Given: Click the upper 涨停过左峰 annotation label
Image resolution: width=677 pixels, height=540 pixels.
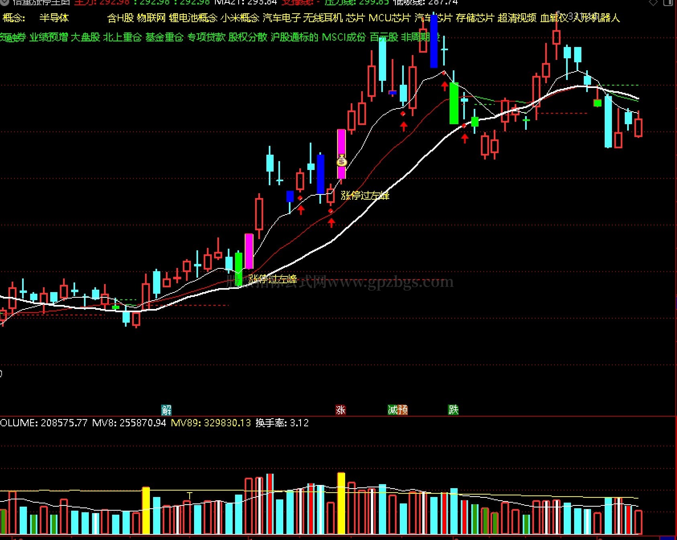Looking at the screenshot, I should coord(365,196).
